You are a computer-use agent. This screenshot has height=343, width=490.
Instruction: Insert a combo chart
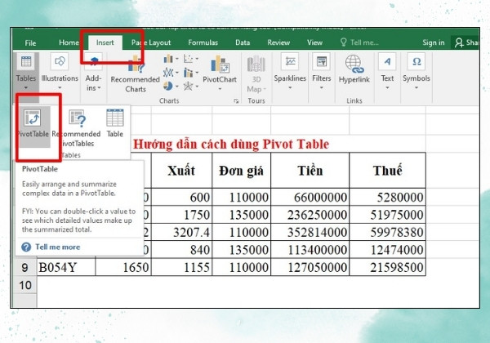(x=190, y=73)
